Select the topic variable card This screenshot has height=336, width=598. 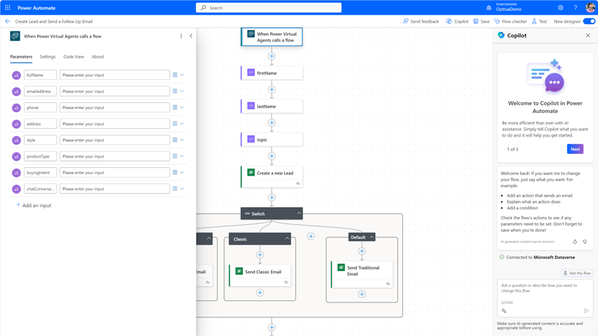point(272,140)
